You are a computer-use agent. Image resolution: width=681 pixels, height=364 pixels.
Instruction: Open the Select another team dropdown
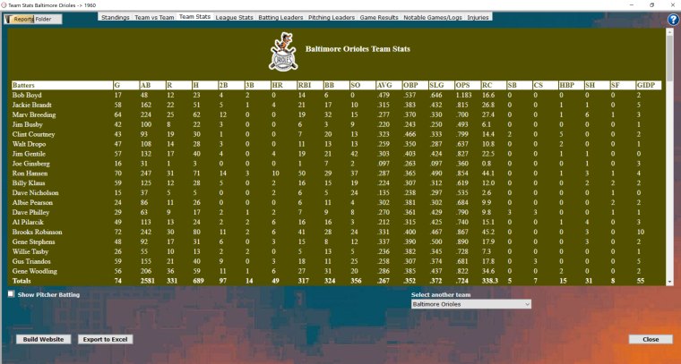pyautogui.click(x=470, y=304)
